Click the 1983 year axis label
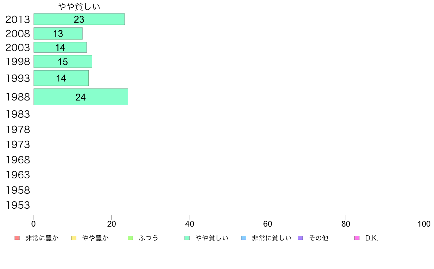The height and width of the screenshot is (269, 434). [x=18, y=114]
